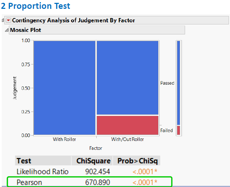Click the With Roller axis label
230x187 pixels.
pyautogui.click(x=64, y=139)
